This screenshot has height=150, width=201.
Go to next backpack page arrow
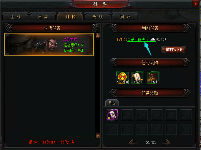166,142
